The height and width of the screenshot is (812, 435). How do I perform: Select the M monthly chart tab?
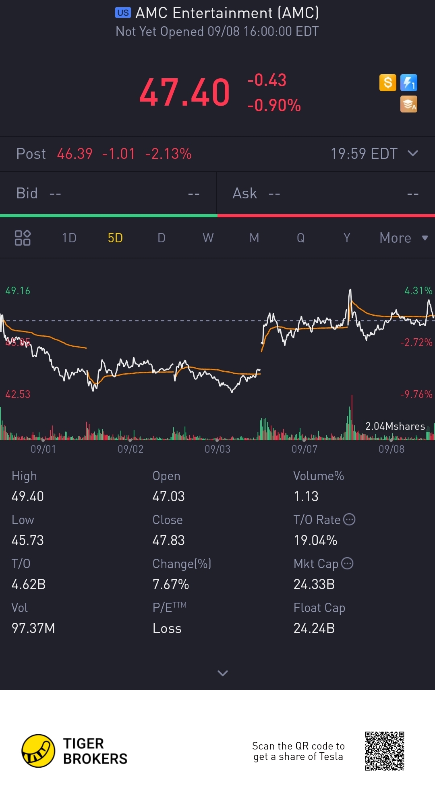[254, 238]
